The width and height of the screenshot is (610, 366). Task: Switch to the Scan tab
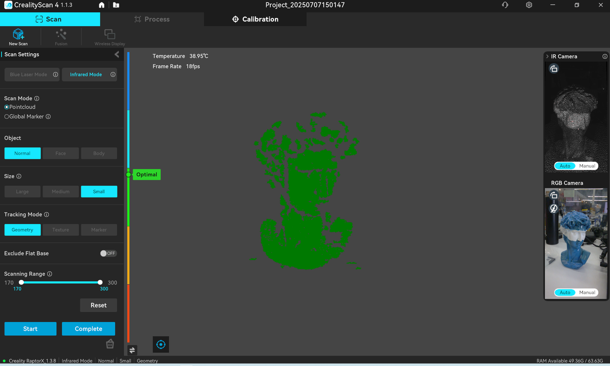pyautogui.click(x=50, y=19)
